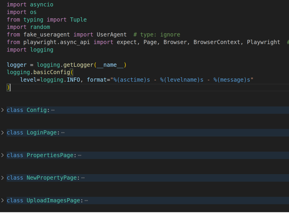Click the 'Browser' import name
Viewport: 289px width, 217px height.
coord(175,42)
